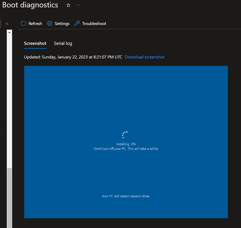Viewport: 241px width, 228px height.
Task: Stay on the Screenshot tab
Action: (35, 43)
